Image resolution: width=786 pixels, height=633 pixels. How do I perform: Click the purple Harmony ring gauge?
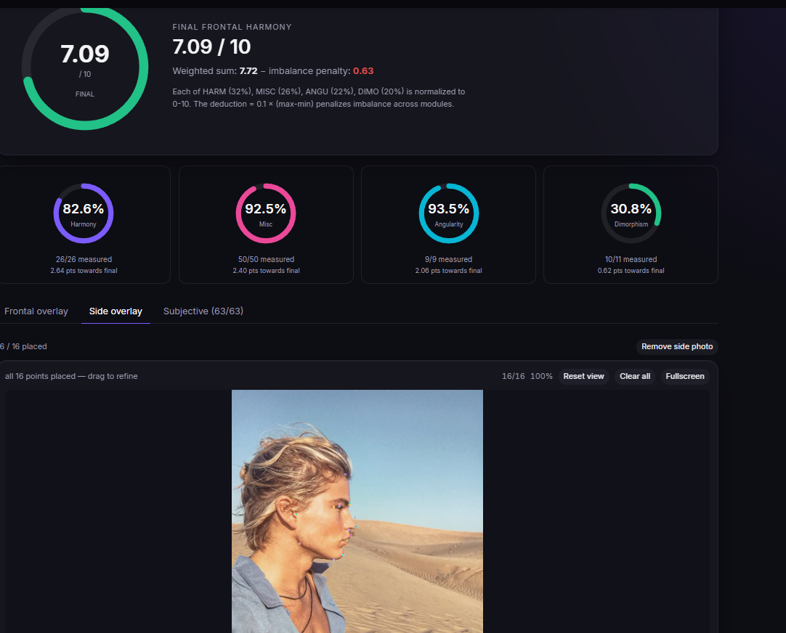(x=84, y=213)
